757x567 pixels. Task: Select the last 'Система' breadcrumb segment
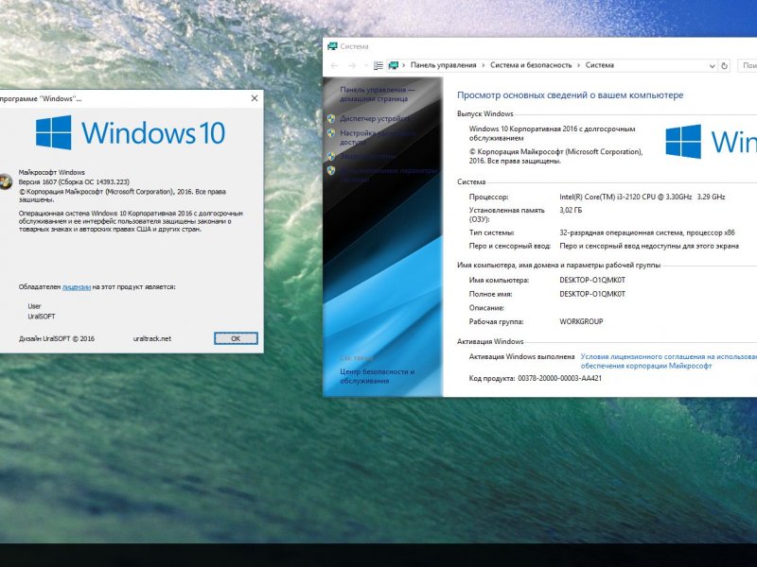pos(600,65)
